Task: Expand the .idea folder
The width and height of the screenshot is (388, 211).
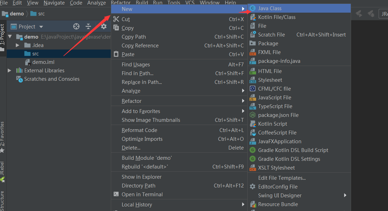Action: click(17, 45)
